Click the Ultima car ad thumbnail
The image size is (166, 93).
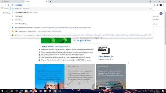104,50
